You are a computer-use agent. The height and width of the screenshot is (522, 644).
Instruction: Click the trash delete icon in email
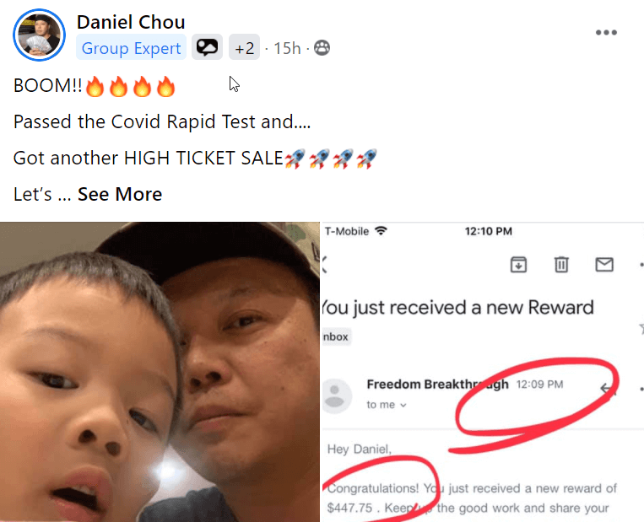click(x=561, y=264)
